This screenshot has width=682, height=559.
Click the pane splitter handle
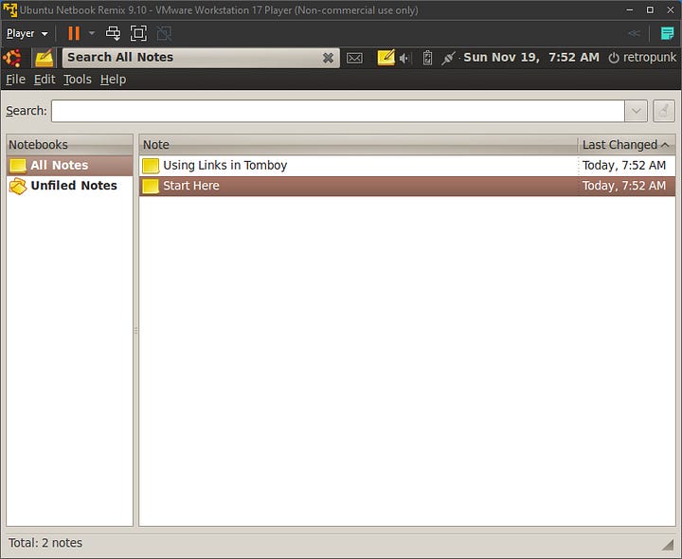click(135, 331)
